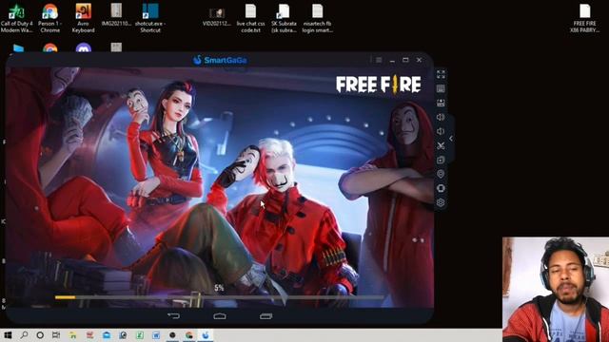The width and height of the screenshot is (609, 342).
Task: Open Call of Duty 4 desktop shortcut
Action: tap(17, 18)
